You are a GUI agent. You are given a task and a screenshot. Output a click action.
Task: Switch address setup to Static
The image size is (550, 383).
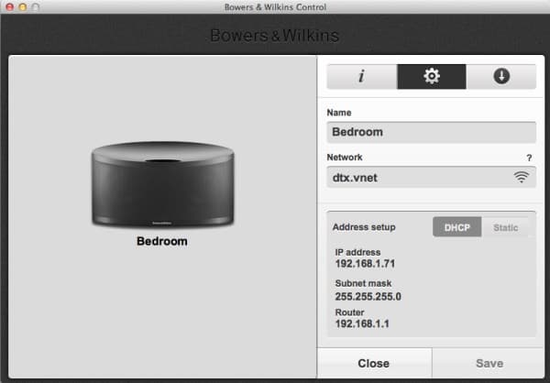pos(505,227)
